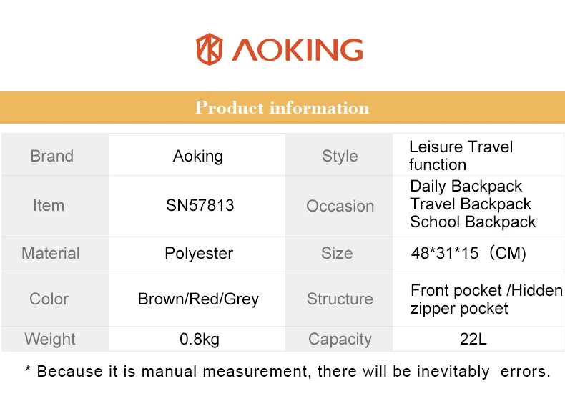Viewport: 565px width, 416px height.
Task: Click the Style label cell
Action: click(x=339, y=155)
